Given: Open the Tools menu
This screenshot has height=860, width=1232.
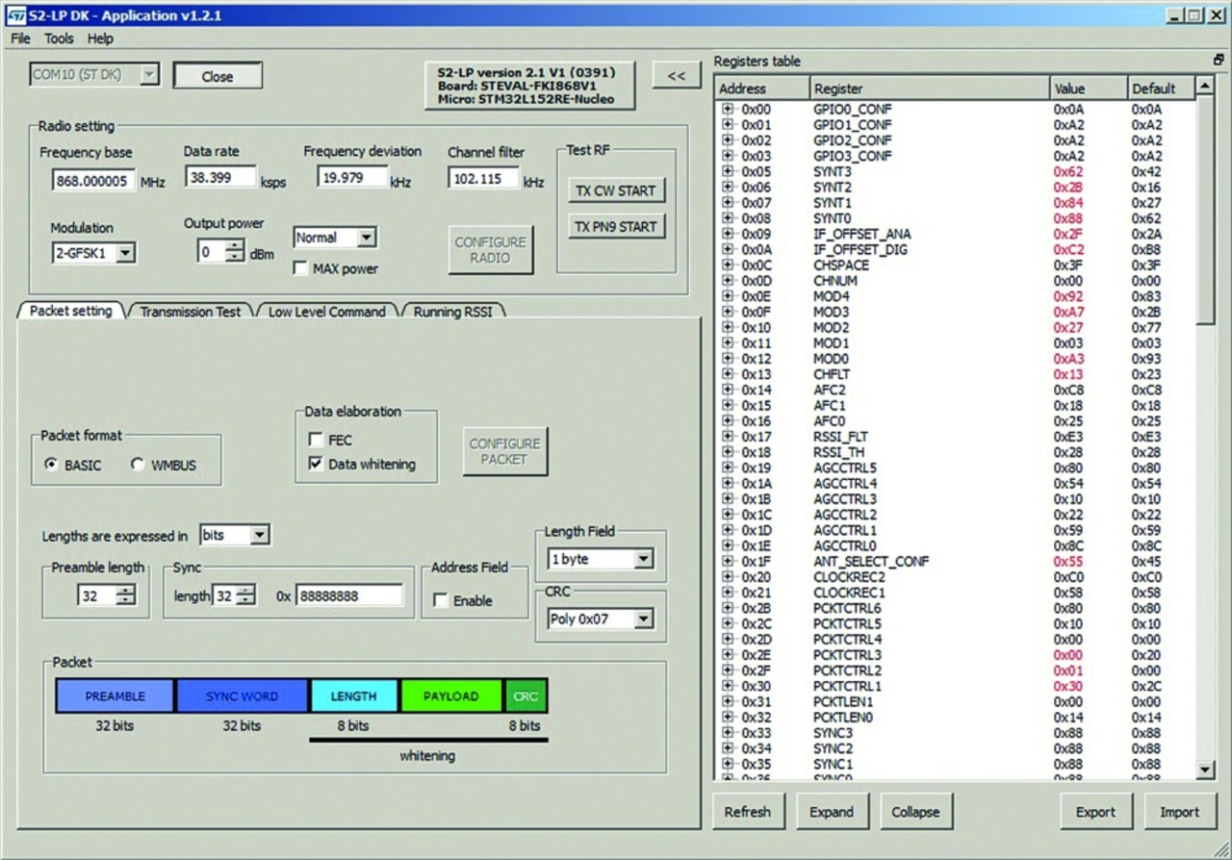Looking at the screenshot, I should tap(59, 38).
